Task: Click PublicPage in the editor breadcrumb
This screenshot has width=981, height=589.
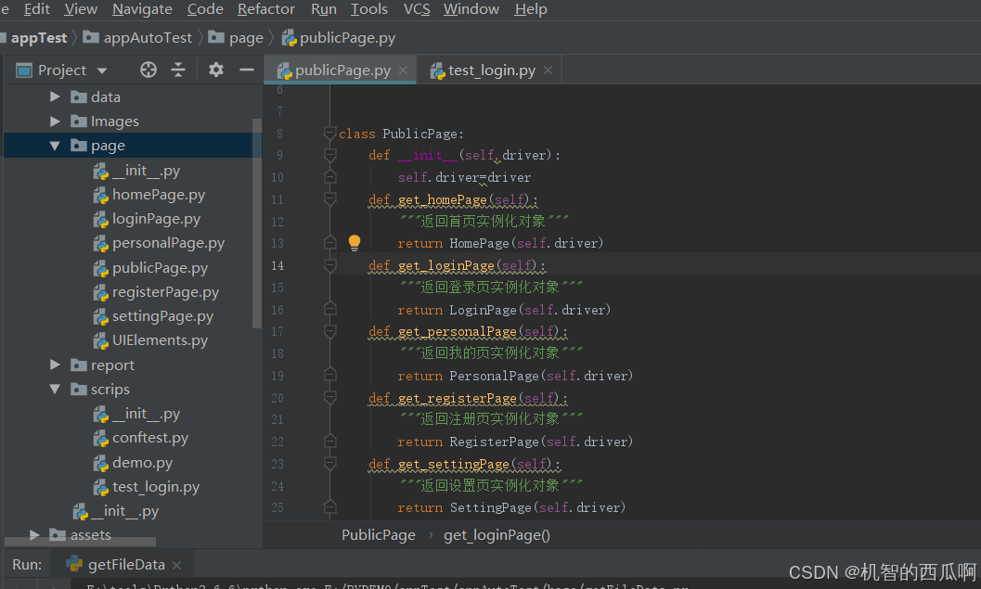Action: 379,535
